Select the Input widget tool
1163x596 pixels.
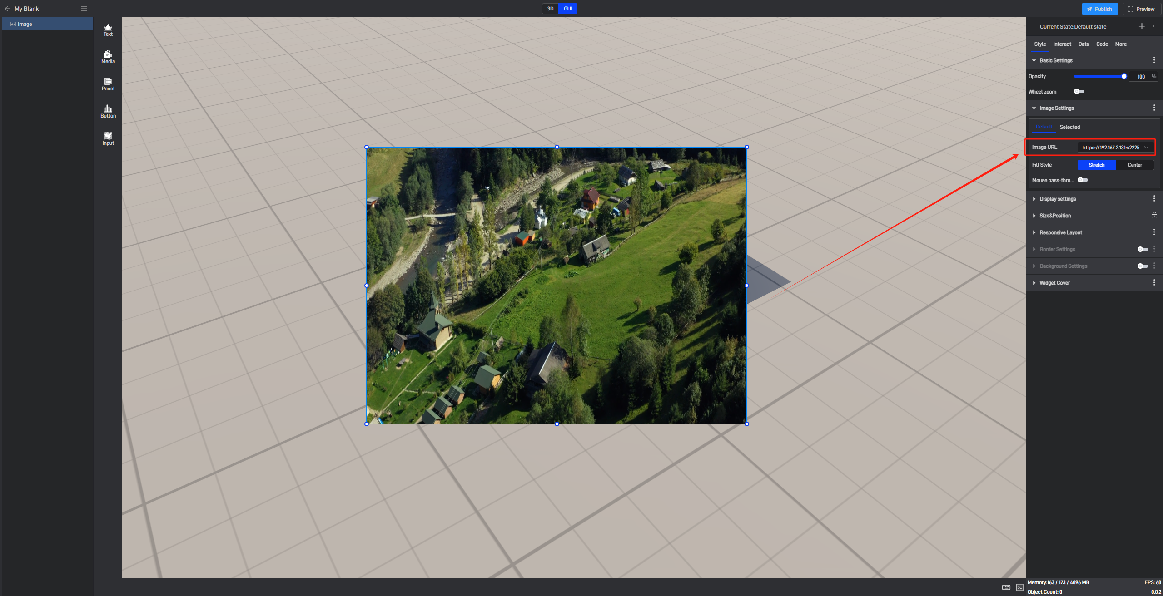108,139
